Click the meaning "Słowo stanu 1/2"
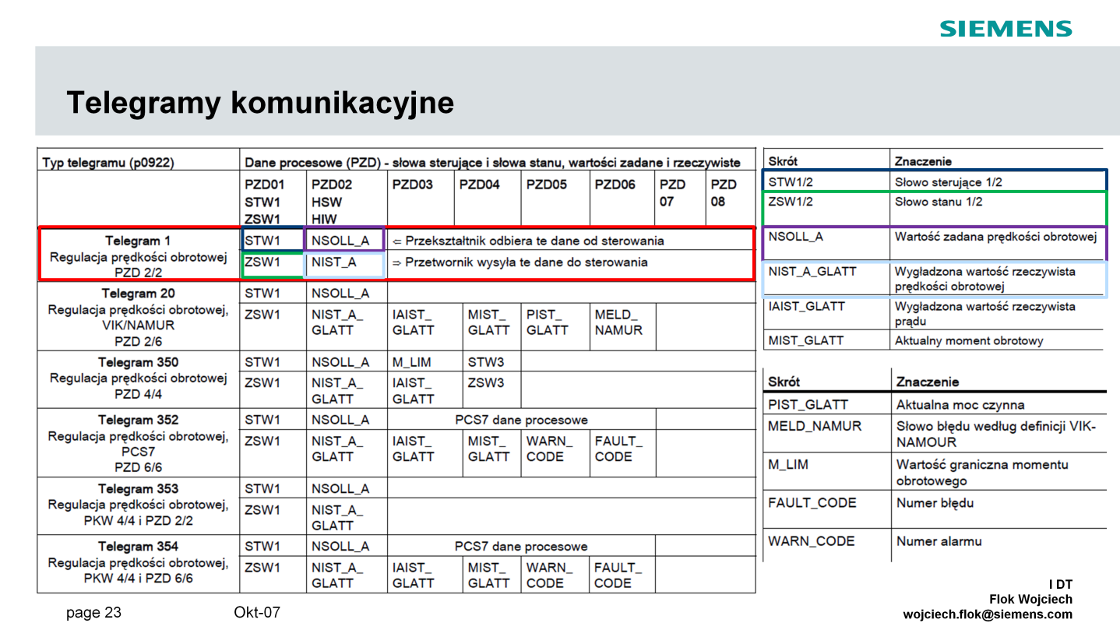Image resolution: width=1120 pixels, height=630 pixels. click(x=939, y=202)
